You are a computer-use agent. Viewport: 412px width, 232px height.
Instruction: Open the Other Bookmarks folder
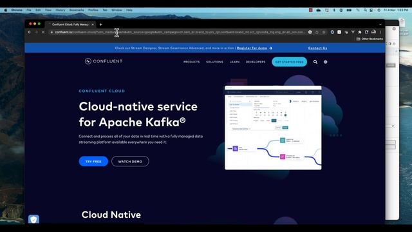(370, 39)
